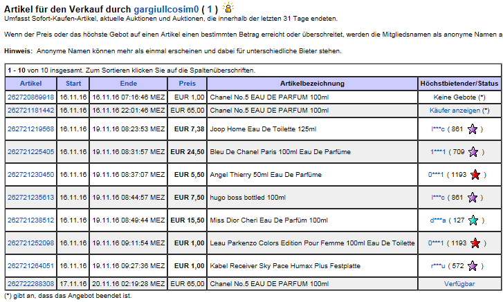Select Leau Parkenzo Colors Edition description

(312, 243)
